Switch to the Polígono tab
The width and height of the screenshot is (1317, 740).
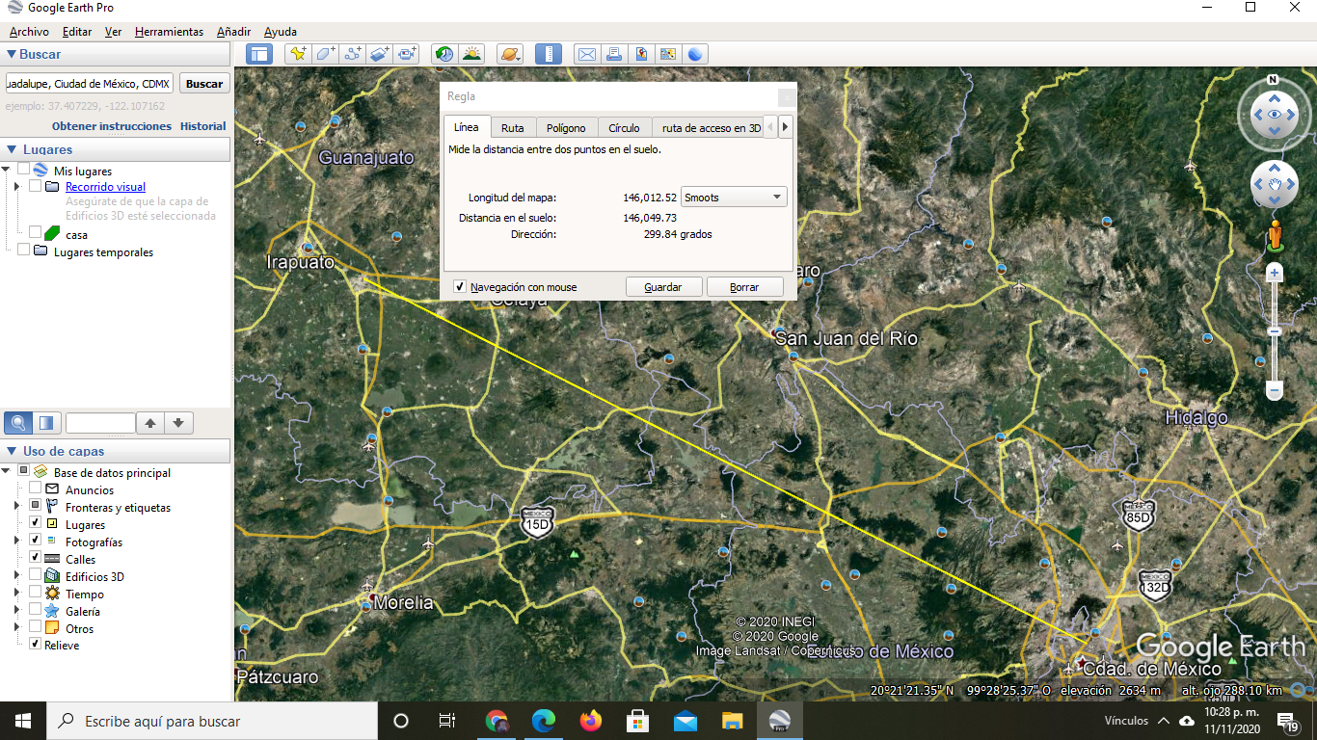click(566, 128)
